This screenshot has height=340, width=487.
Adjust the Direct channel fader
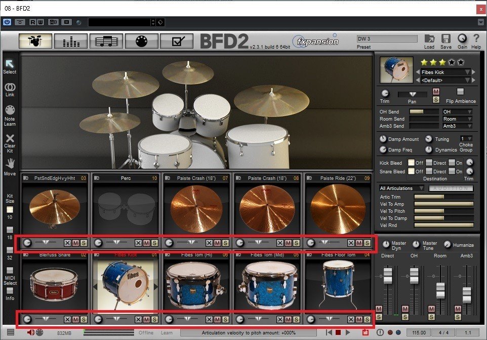388,276
